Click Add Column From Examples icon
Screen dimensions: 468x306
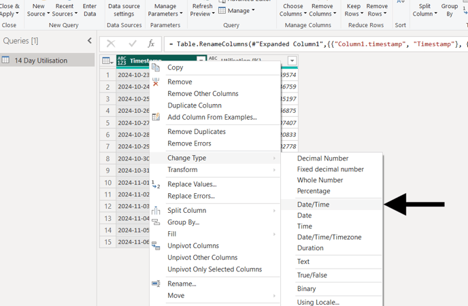[156, 117]
